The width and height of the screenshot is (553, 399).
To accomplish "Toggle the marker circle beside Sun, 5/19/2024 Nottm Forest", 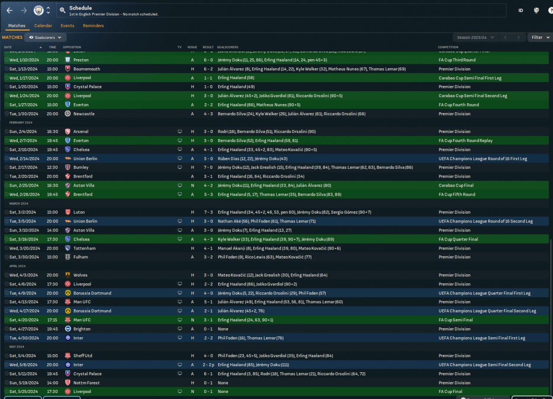I will 6,383.
